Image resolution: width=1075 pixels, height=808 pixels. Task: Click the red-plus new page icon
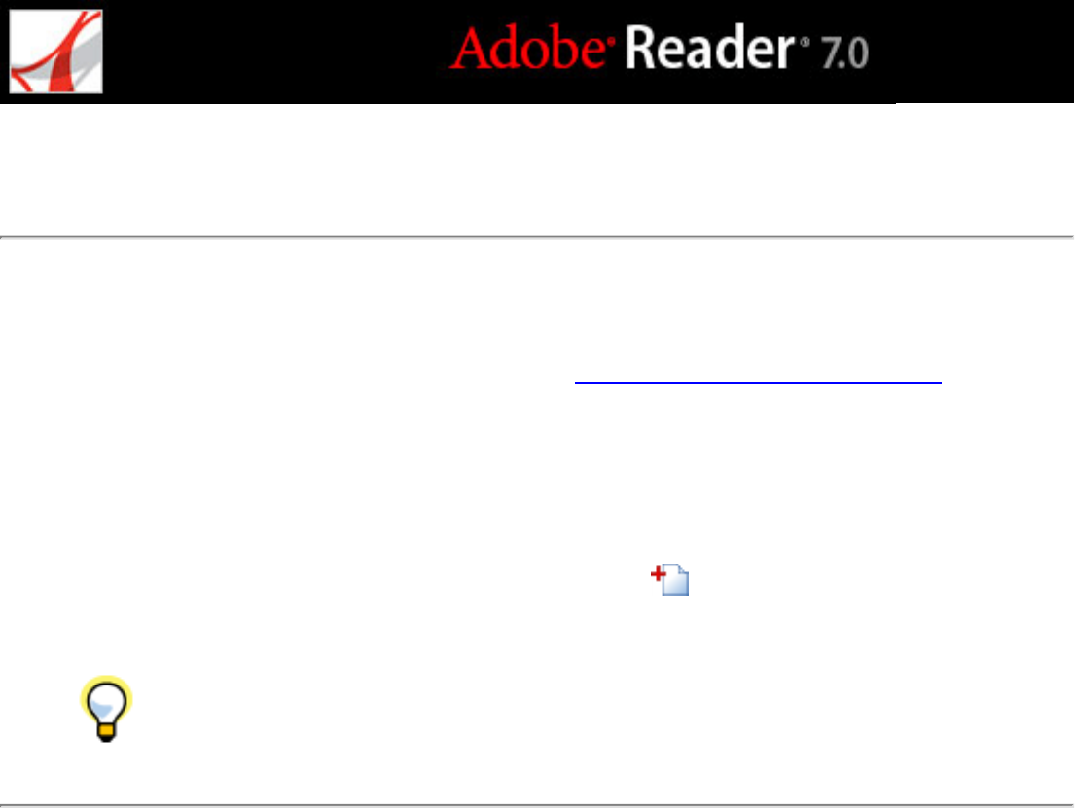pos(670,580)
